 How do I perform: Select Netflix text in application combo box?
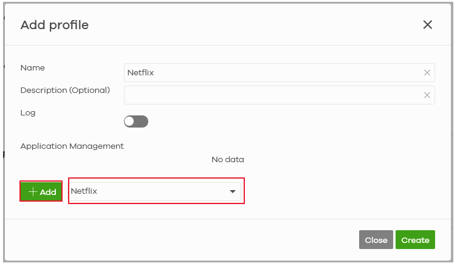point(84,191)
